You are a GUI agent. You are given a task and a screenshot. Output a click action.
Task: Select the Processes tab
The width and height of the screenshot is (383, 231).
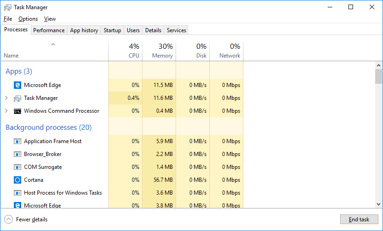(16, 29)
